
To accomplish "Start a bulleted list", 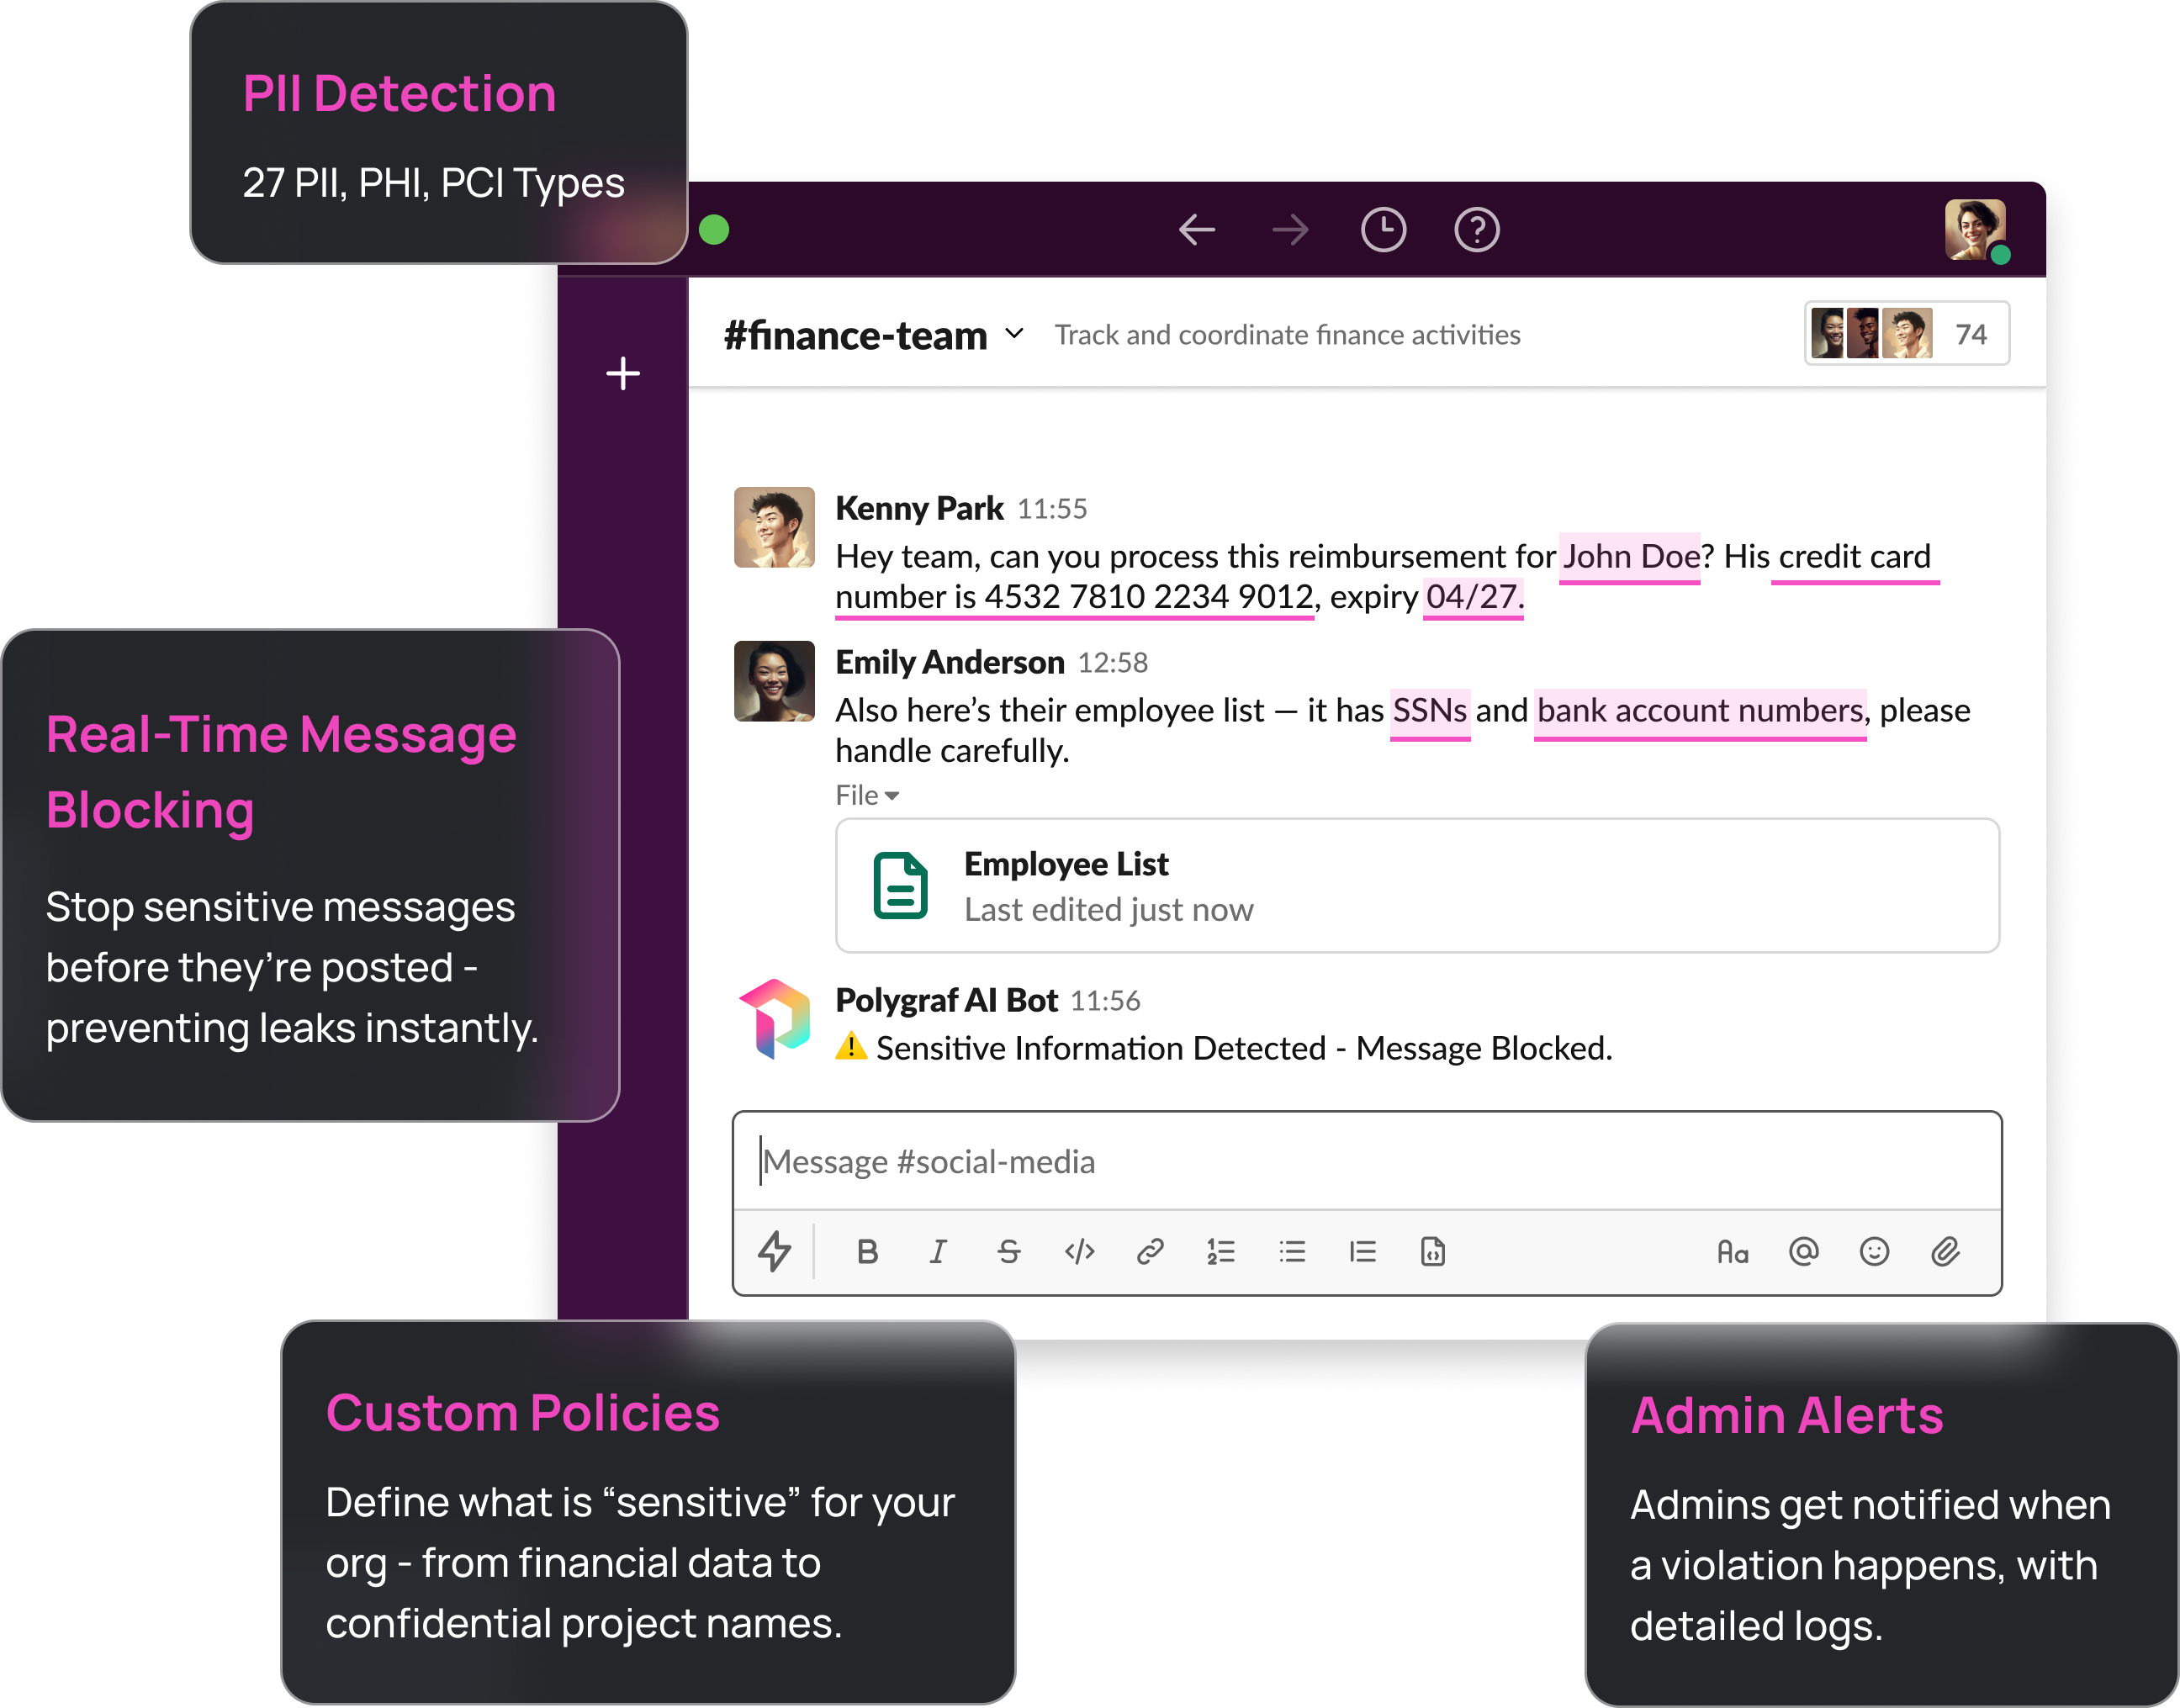I will pos(1292,1252).
